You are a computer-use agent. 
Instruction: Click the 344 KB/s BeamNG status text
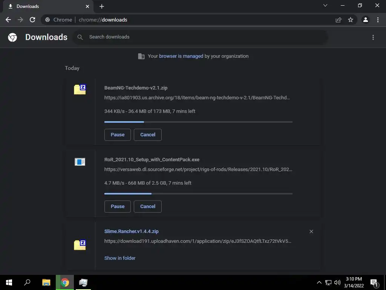150,111
